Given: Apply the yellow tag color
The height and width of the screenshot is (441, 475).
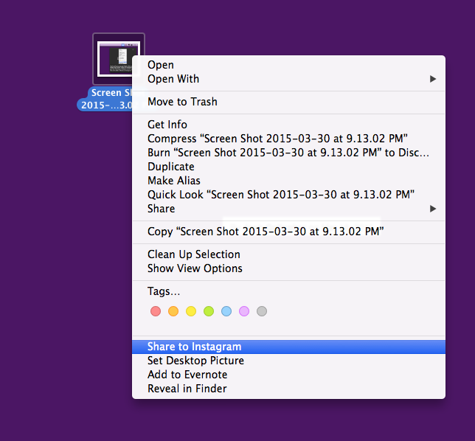Looking at the screenshot, I should pos(191,311).
